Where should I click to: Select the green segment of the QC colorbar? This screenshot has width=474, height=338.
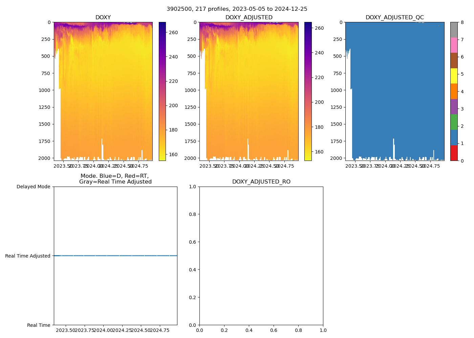coord(454,122)
